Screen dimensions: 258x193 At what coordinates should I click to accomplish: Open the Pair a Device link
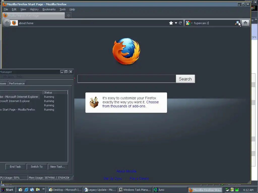(139, 178)
